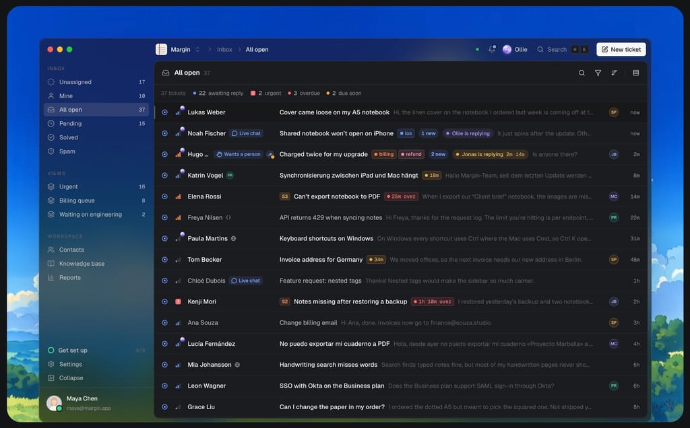Screen dimensions: 690x428
Task: Open the Get set up checklist
Action: click(x=96, y=350)
